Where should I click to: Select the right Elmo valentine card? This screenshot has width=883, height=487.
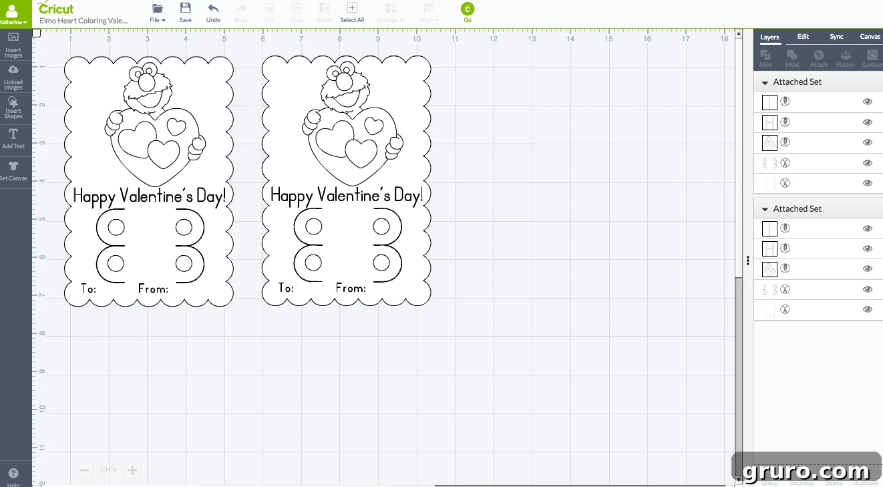click(347, 181)
